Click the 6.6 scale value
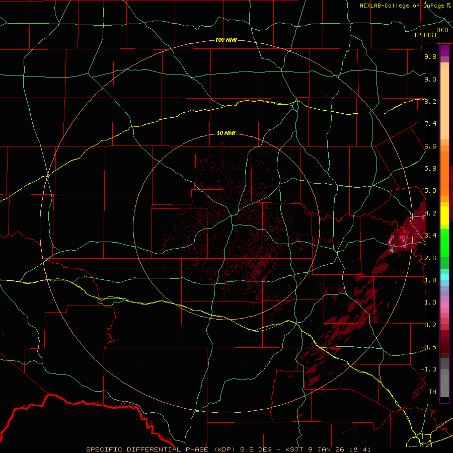The image size is (453, 453). pyautogui.click(x=430, y=146)
